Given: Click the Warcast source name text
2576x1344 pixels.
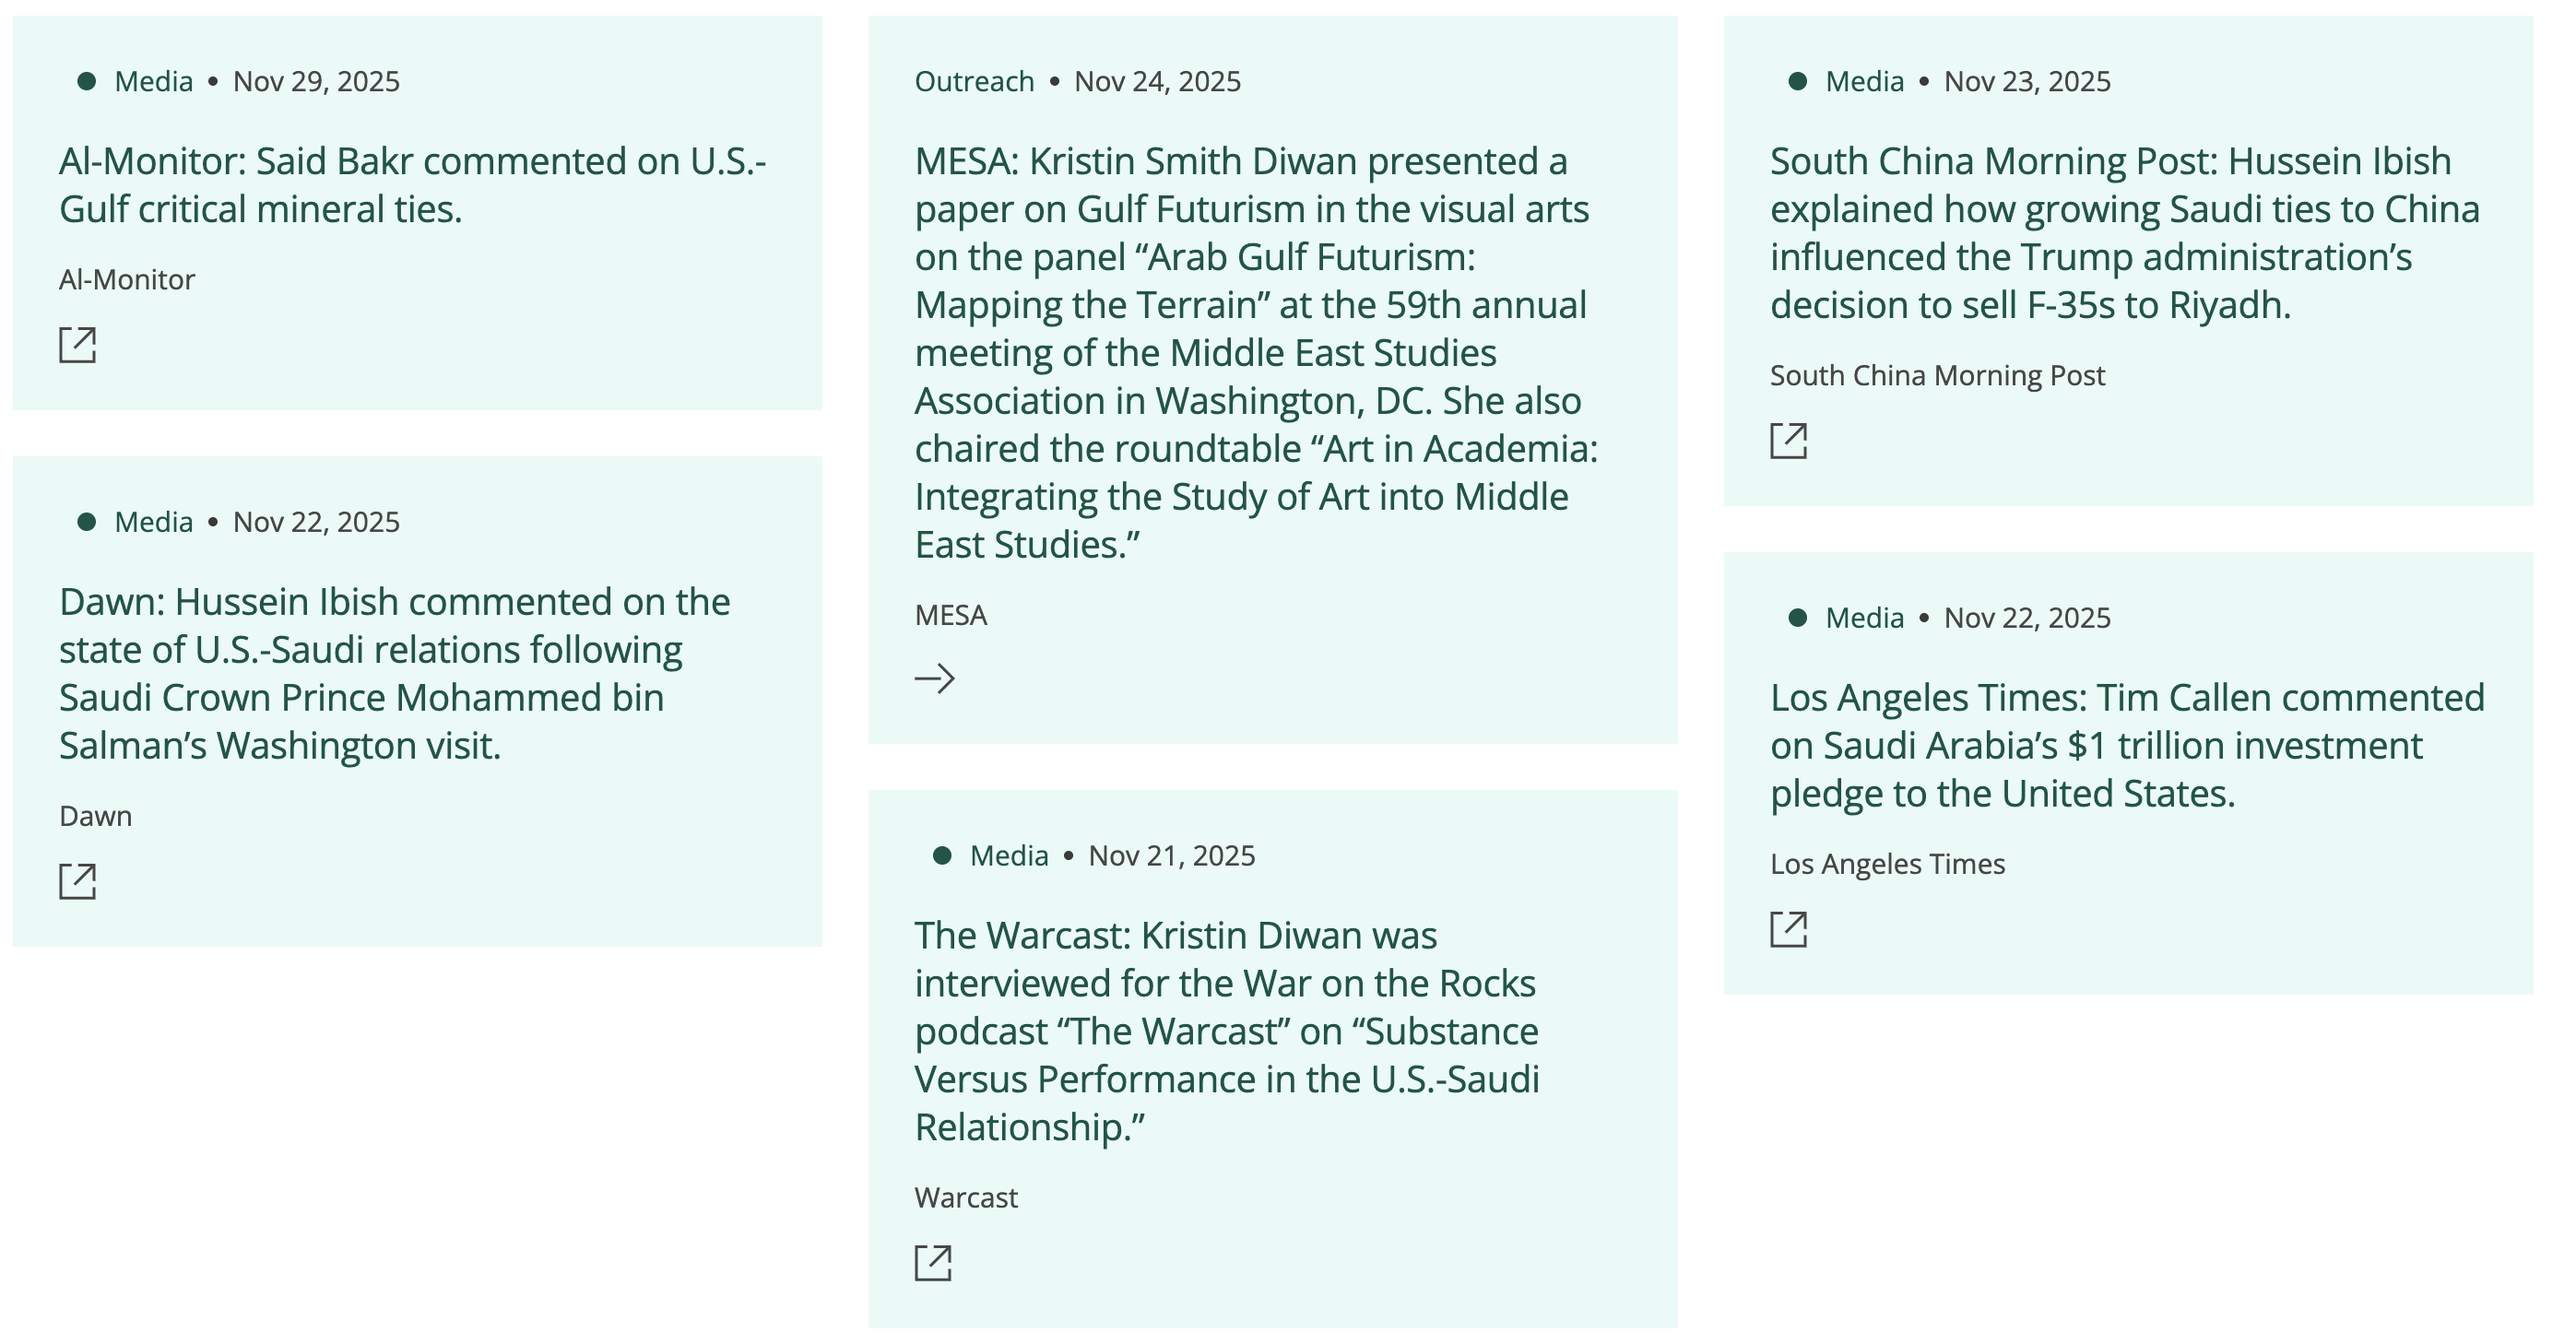Looking at the screenshot, I should pos(966,1198).
